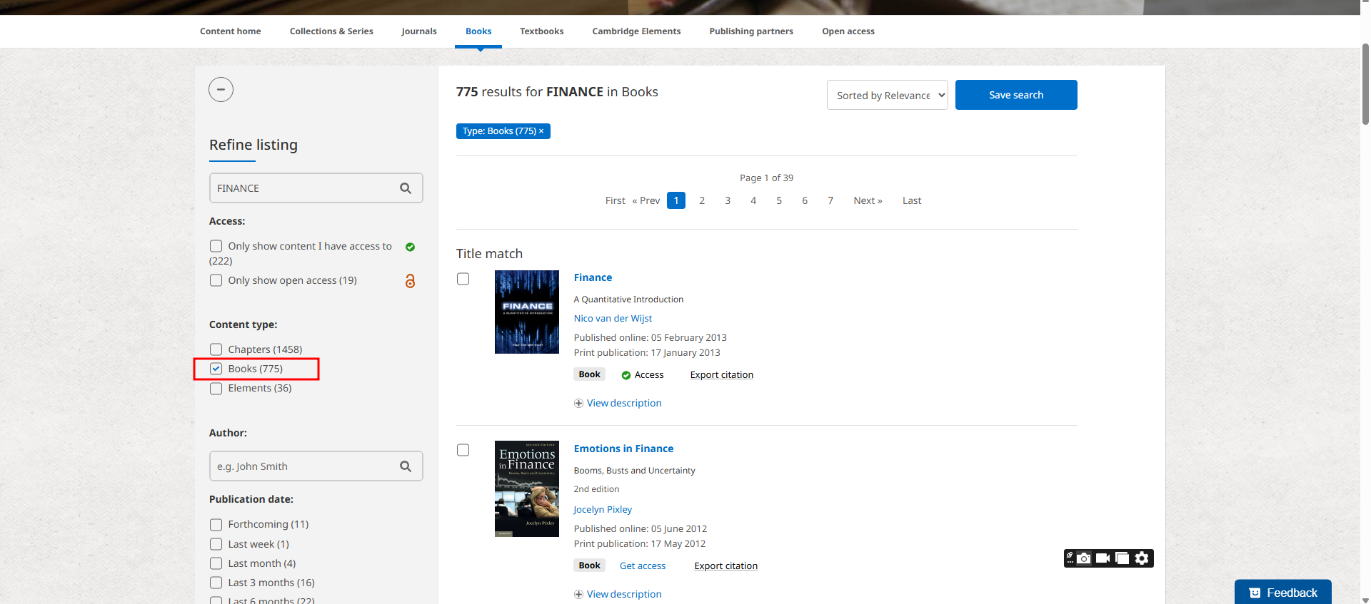This screenshot has height=604, width=1371.
Task: Click the Author search magnifier icon
Action: point(406,466)
